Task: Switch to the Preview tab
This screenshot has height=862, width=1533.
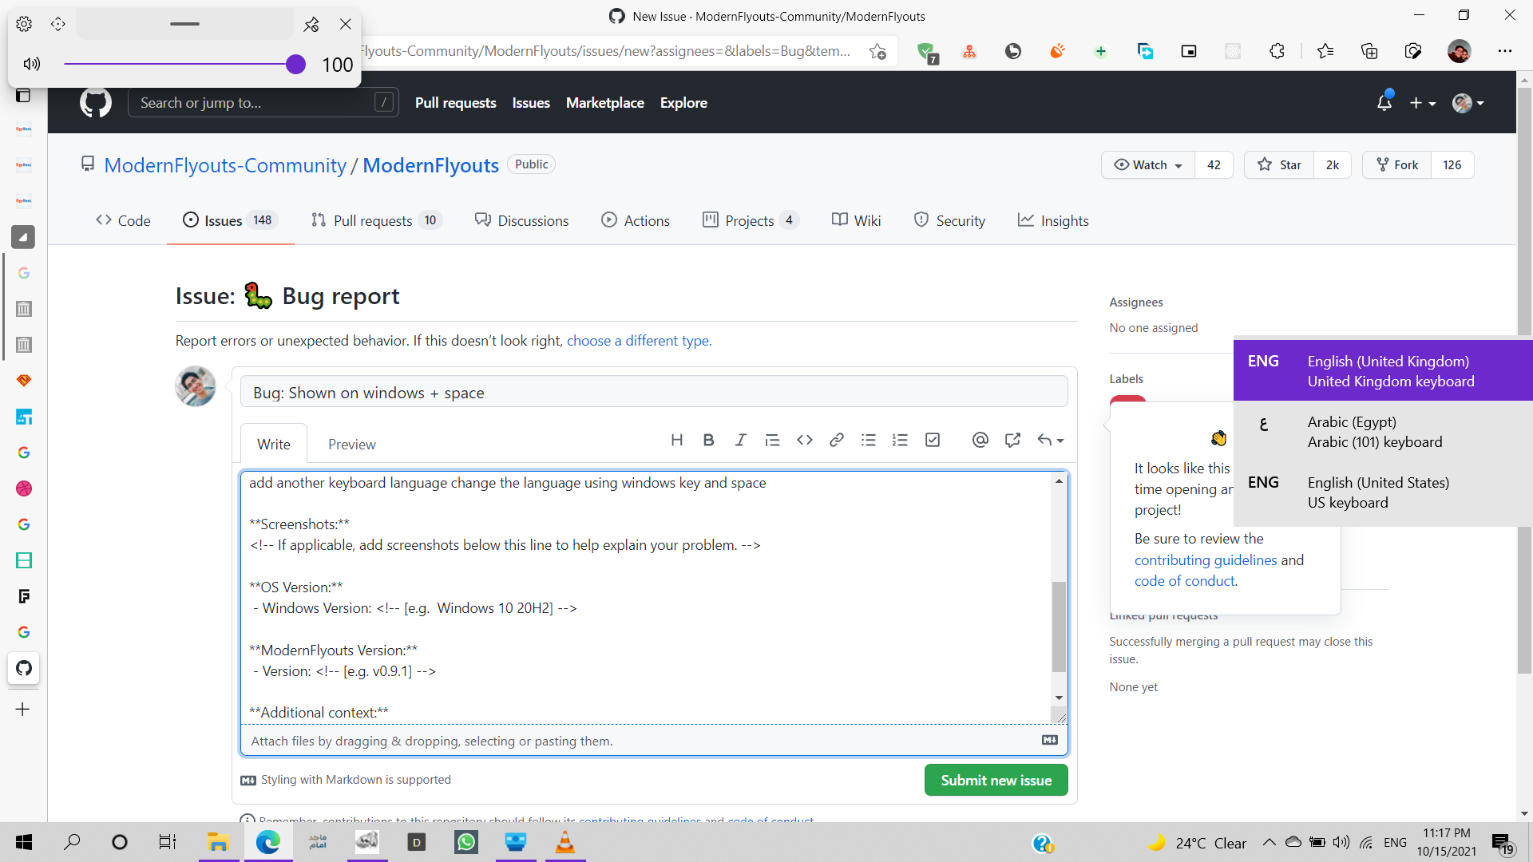Action: pyautogui.click(x=351, y=444)
